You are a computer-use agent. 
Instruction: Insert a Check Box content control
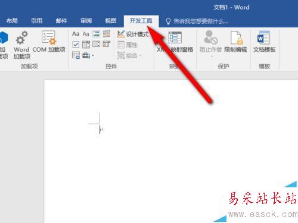pyautogui.click(x=76, y=45)
